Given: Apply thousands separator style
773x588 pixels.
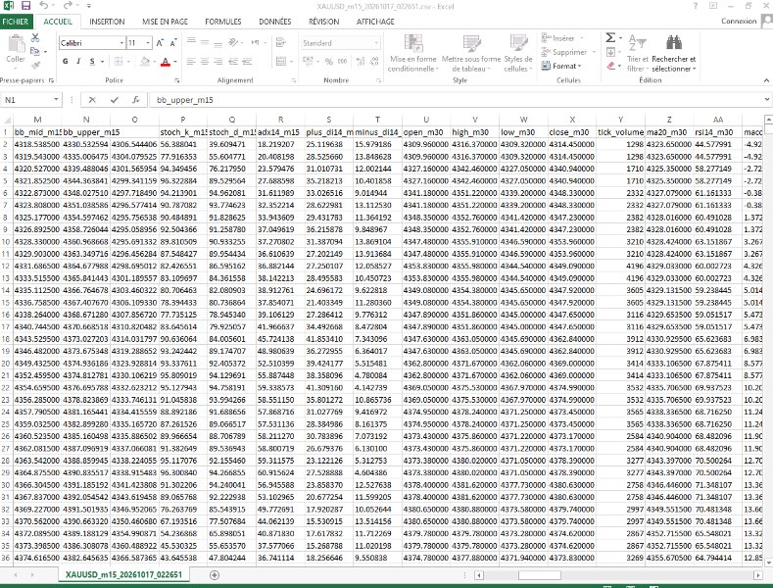Looking at the screenshot, I should point(342,61).
